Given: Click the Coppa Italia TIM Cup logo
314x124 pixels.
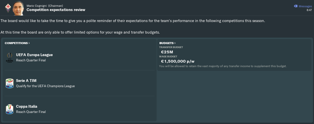Looking at the screenshot, I should click(x=9, y=109).
